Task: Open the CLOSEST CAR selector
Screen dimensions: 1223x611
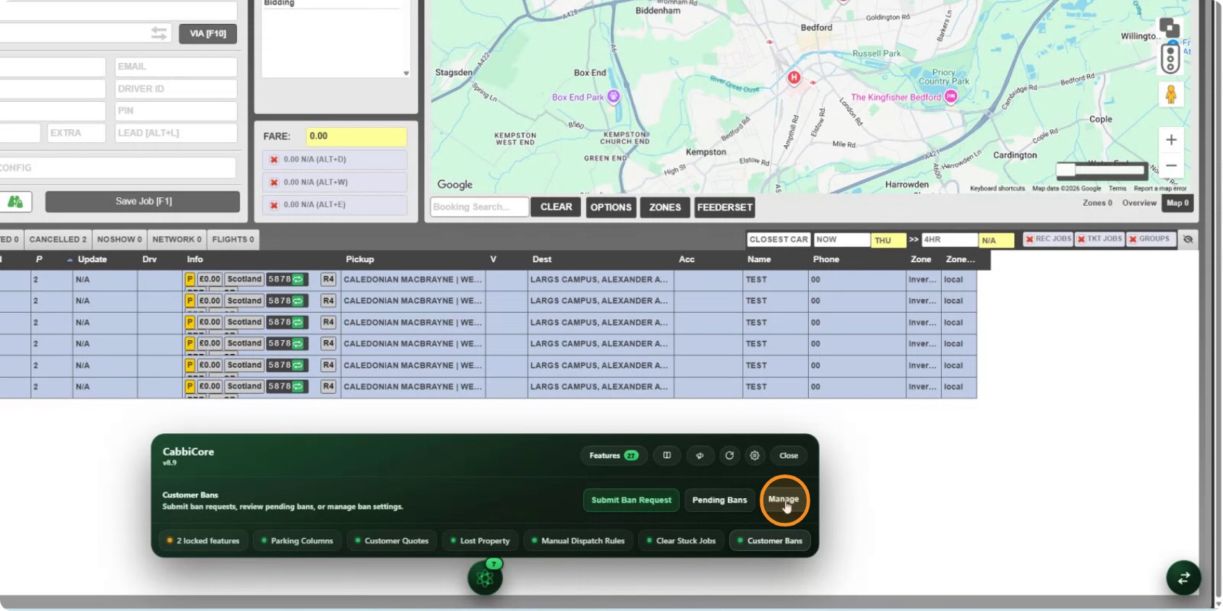Action: pos(778,240)
